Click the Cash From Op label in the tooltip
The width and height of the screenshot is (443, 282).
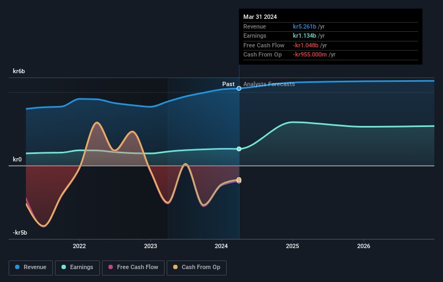[x=262, y=55]
